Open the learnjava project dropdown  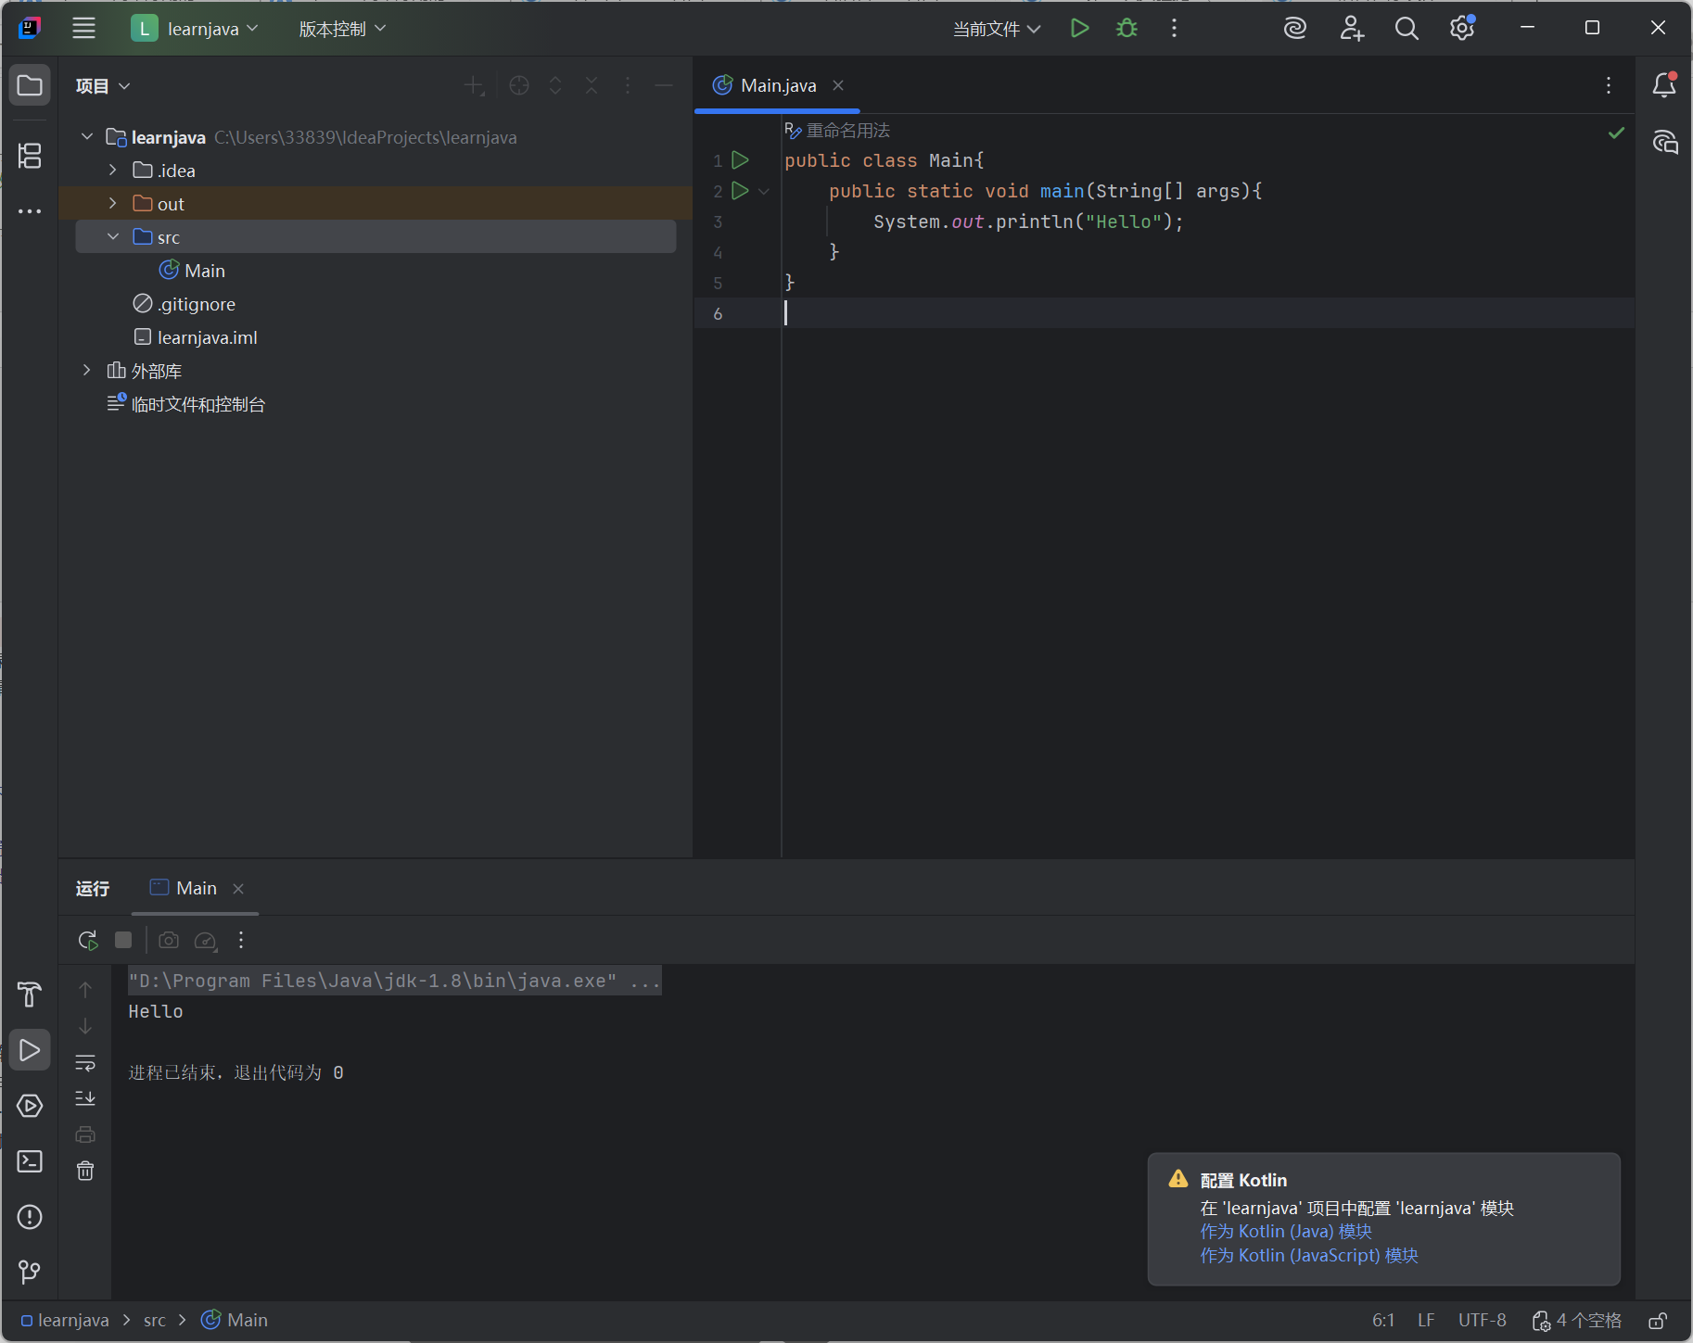tap(195, 29)
